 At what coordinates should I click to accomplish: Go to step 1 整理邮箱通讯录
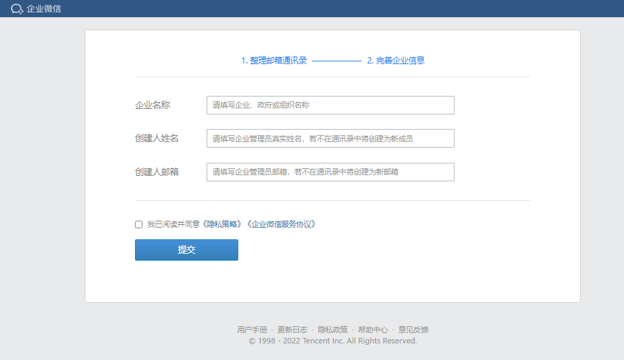point(274,61)
